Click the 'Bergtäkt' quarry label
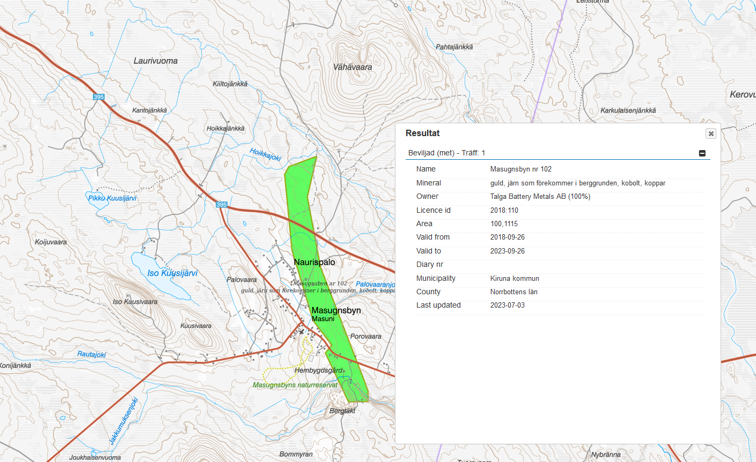Viewport: 756px width, 462px height. (342, 411)
